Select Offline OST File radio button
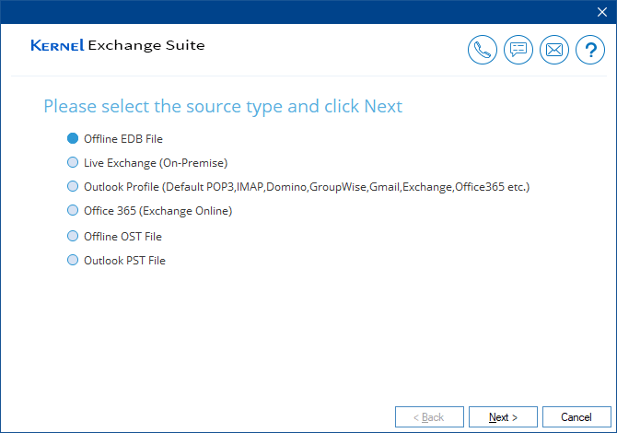This screenshot has height=433, width=617. 74,236
